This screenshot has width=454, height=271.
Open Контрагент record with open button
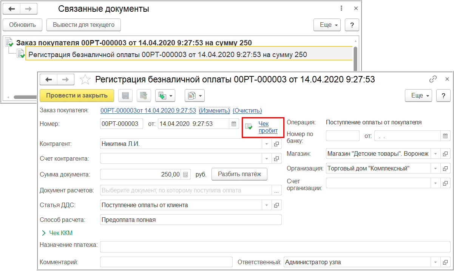pos(276,144)
